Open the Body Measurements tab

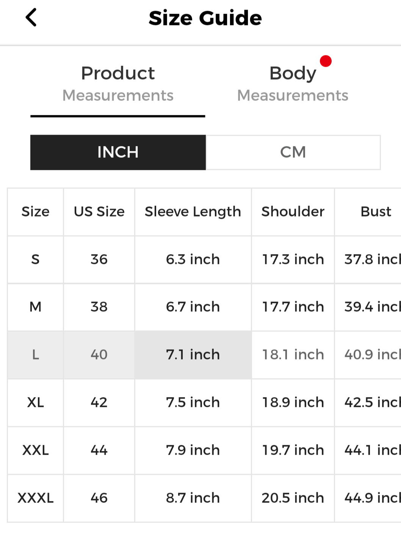(x=293, y=84)
